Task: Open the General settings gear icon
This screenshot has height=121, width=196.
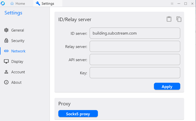Action: click(x=7, y=30)
